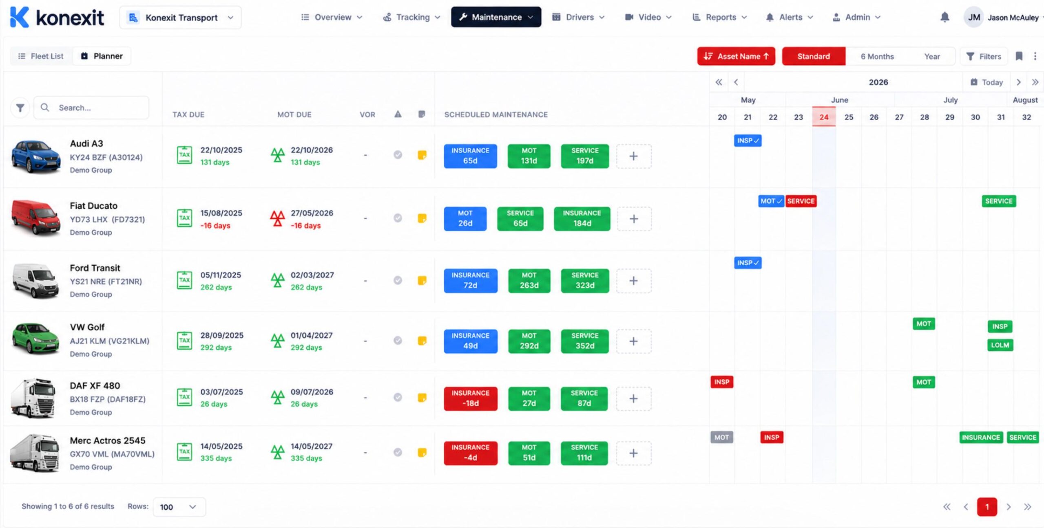
Task: Toggle Ford Transit alert check circle
Action: click(x=398, y=280)
